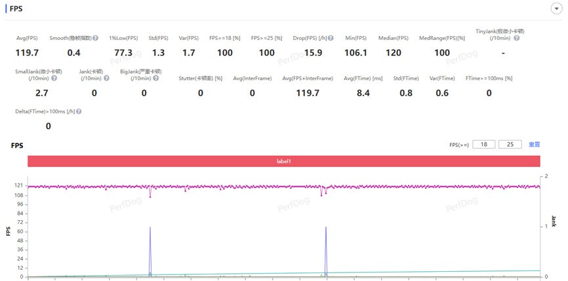Click the SmallJank value 2.7
Viewport: 568px width, 281px height.
42,93
